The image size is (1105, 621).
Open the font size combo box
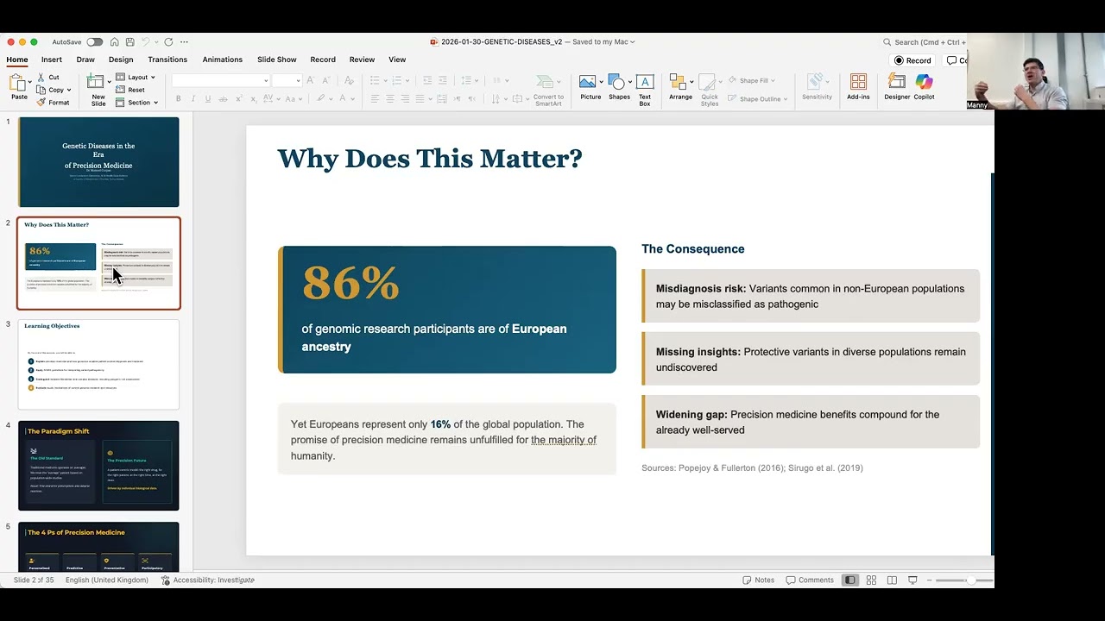pos(287,80)
